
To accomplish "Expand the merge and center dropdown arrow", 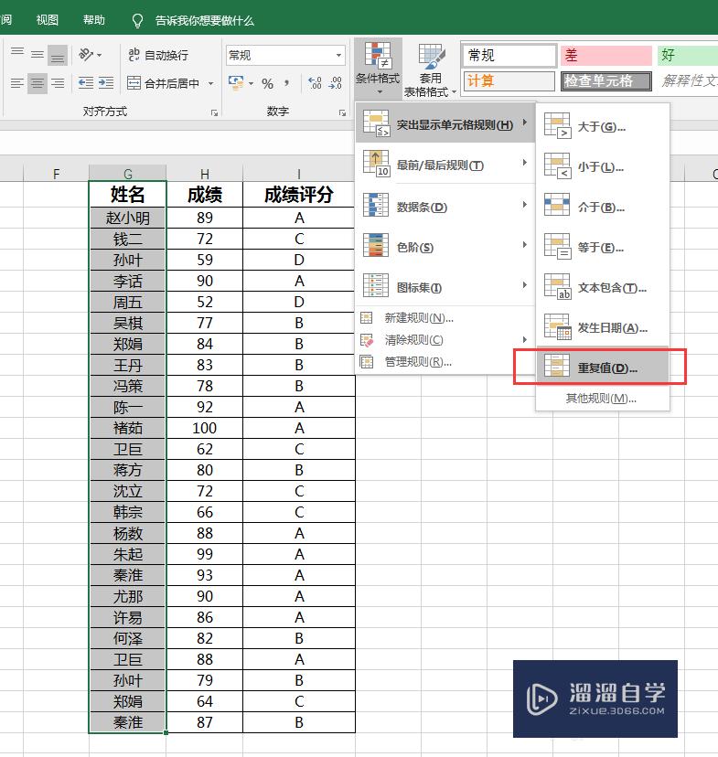I will [210, 83].
